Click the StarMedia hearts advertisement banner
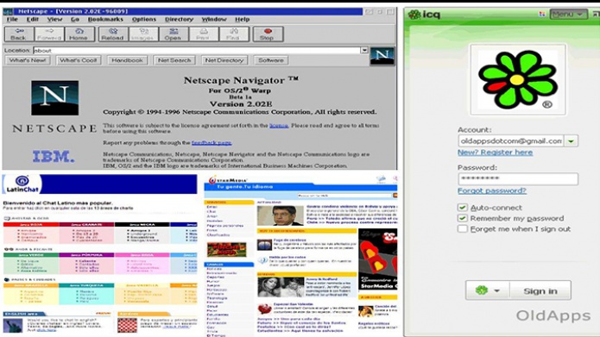This screenshot has height=337, width=600. pyautogui.click(x=378, y=259)
